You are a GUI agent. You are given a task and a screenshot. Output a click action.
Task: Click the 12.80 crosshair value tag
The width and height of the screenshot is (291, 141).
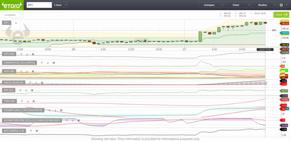click(284, 96)
